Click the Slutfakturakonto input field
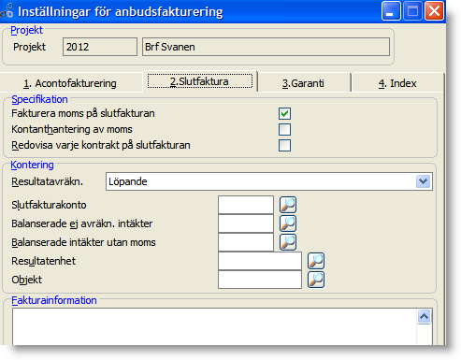Screen dimensions: 461x360 (x=246, y=205)
